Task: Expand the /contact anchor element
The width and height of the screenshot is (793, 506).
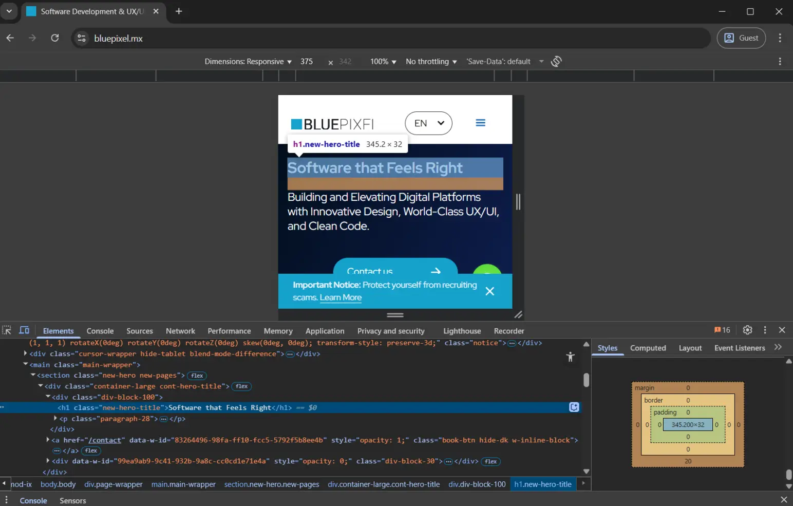Action: 48,440
